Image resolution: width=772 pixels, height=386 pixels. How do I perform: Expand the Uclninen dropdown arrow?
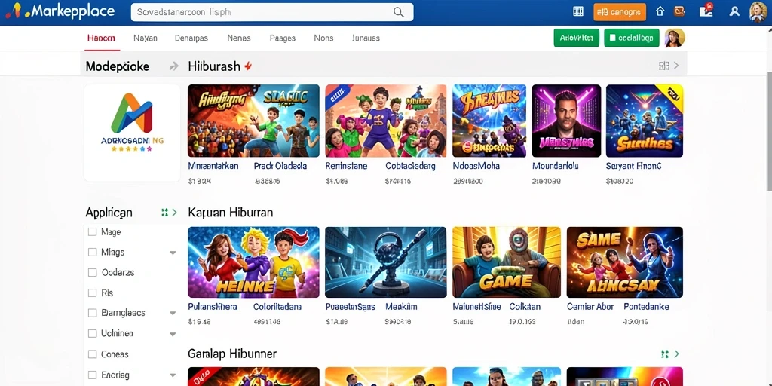click(173, 334)
